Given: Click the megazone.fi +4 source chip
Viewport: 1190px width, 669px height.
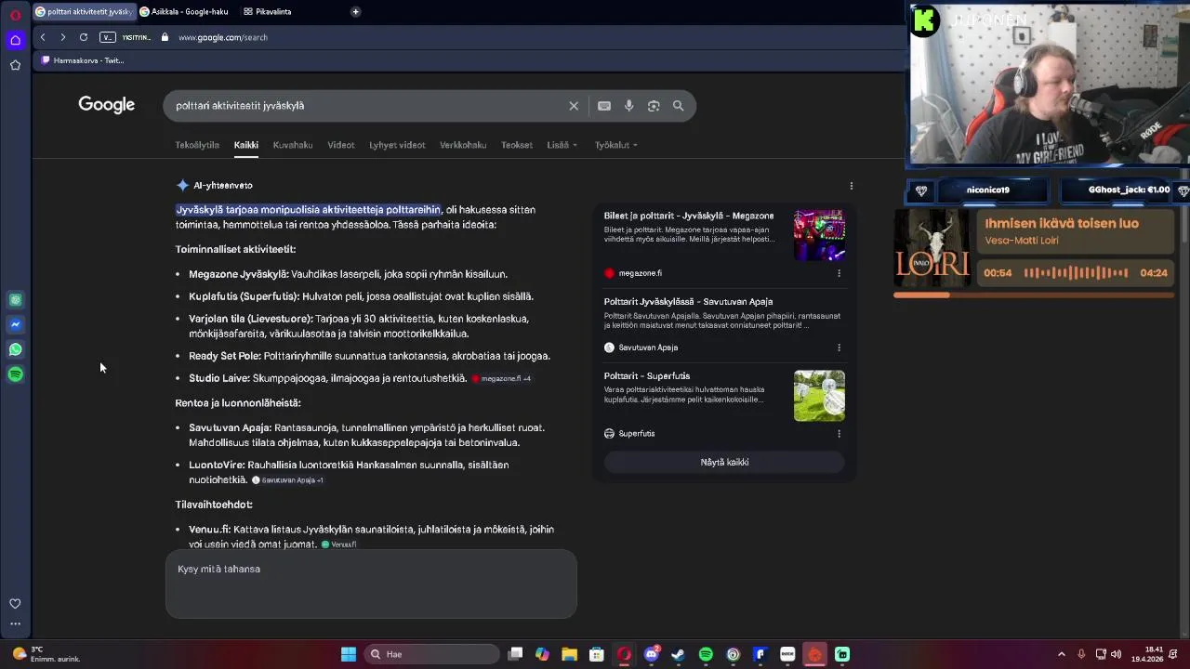Looking at the screenshot, I should pos(501,379).
